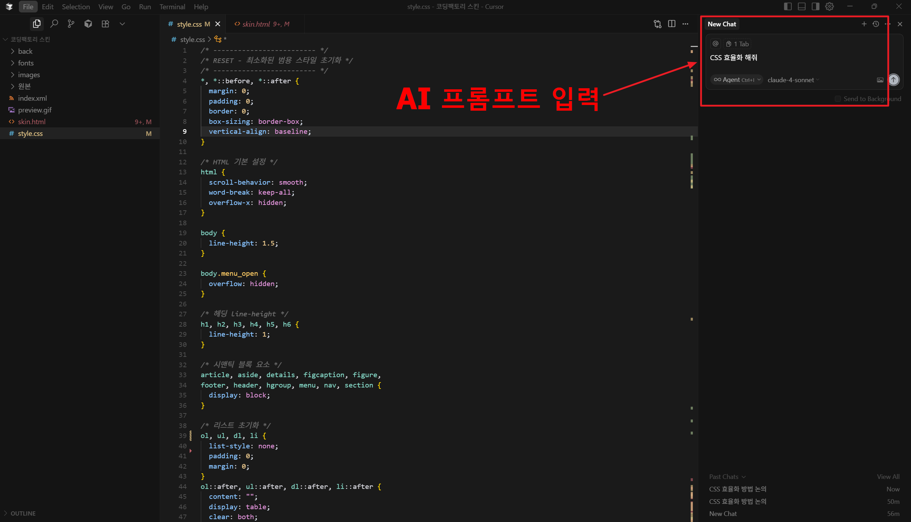Toggle the primary sidebar layout icon

pos(788,6)
